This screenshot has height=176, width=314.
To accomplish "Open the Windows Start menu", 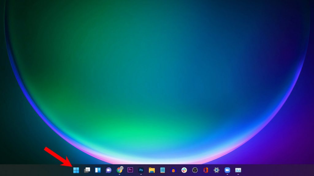I will 76,170.
